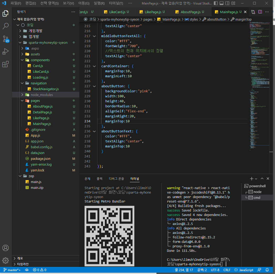Switch to the LikePage.js editor tab
Screen dimensions: 275x274
point(154,12)
